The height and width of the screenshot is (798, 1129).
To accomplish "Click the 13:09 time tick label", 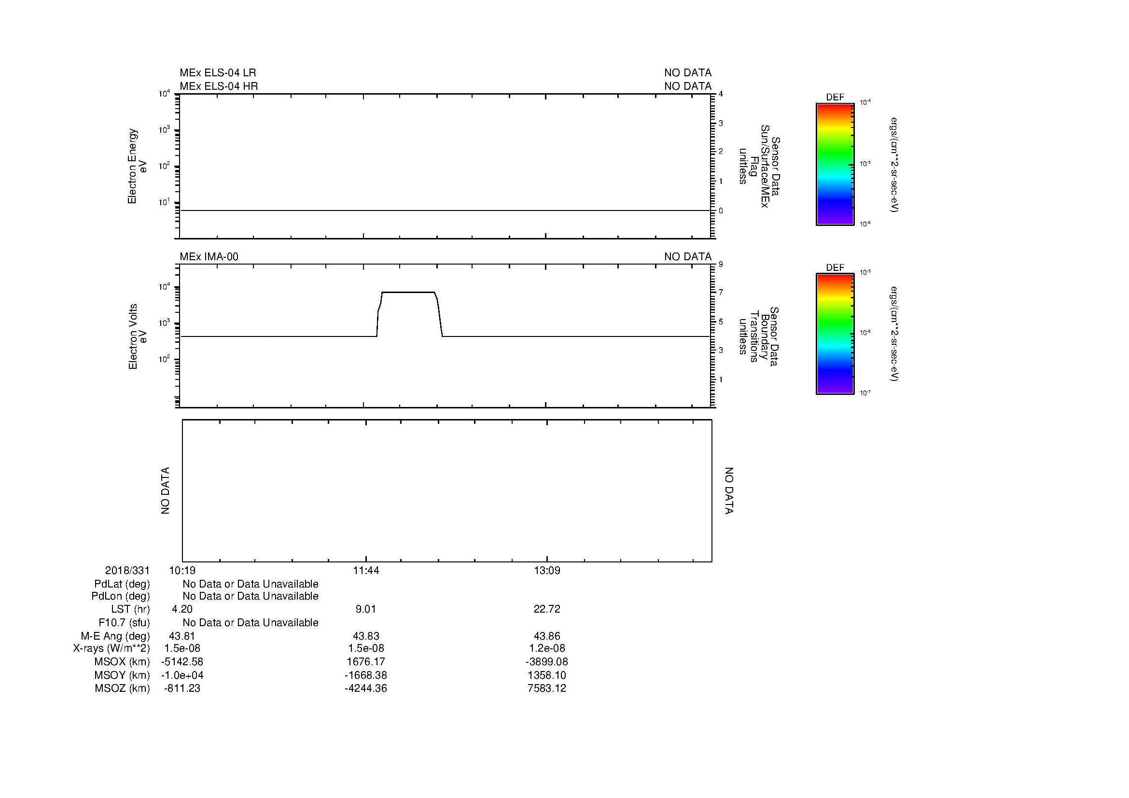I will (x=547, y=570).
